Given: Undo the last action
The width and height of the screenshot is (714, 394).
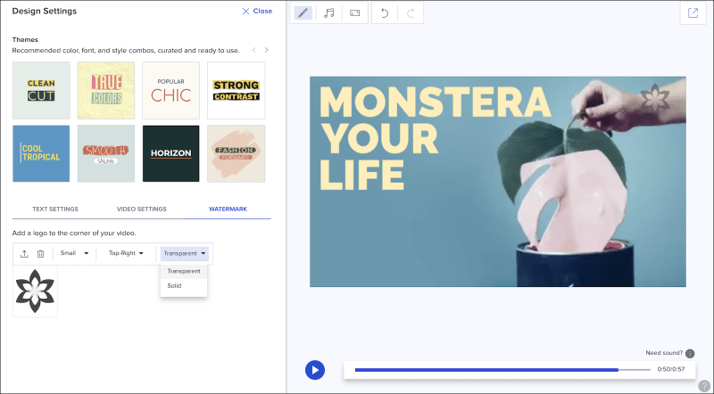Looking at the screenshot, I should (385, 13).
